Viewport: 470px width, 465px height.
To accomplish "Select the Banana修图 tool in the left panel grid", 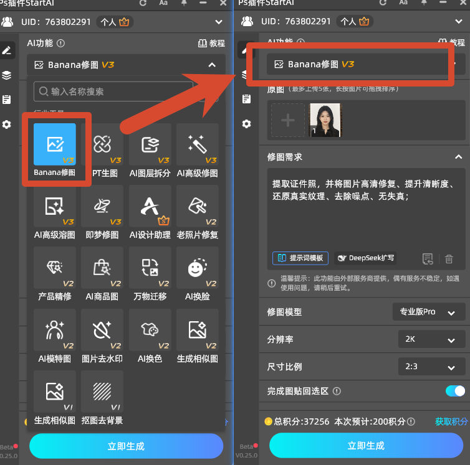I will (55, 144).
